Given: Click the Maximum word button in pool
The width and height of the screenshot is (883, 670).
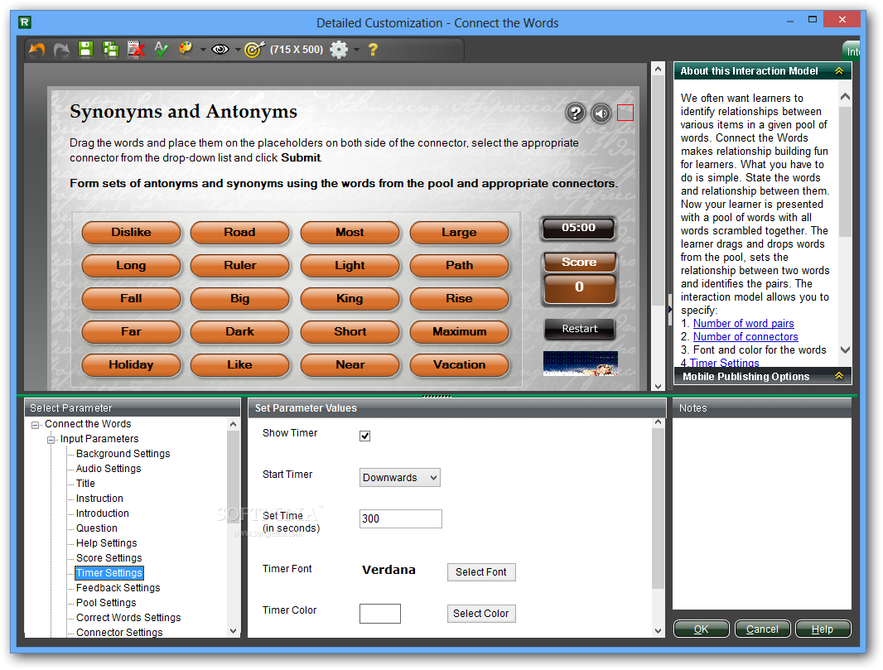Looking at the screenshot, I should tap(460, 331).
